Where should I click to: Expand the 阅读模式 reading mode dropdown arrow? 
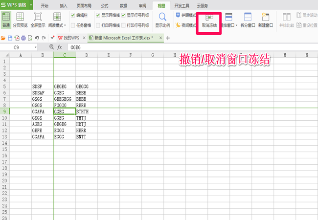[x=65, y=25]
